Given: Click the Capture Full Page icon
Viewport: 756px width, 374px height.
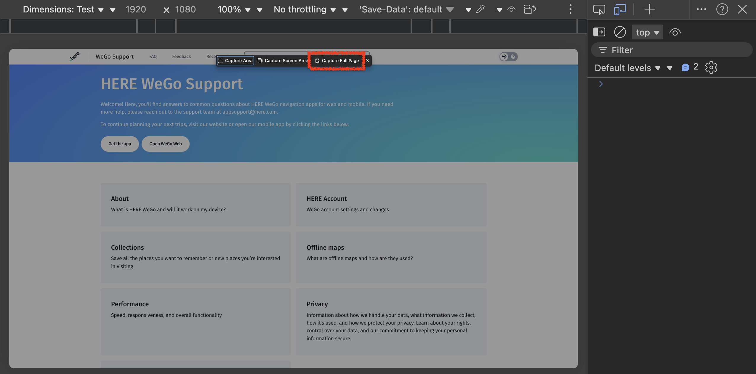Looking at the screenshot, I should coord(317,61).
